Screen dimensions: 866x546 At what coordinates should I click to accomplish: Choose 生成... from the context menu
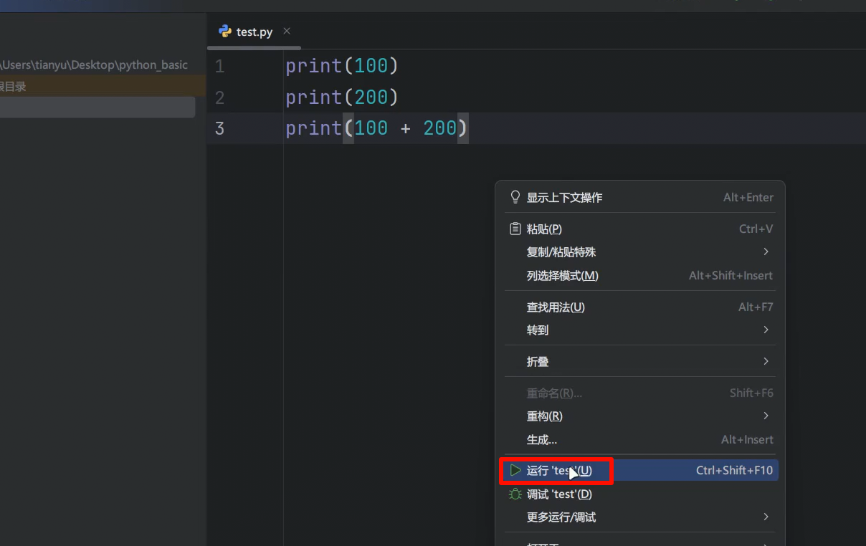click(640, 440)
